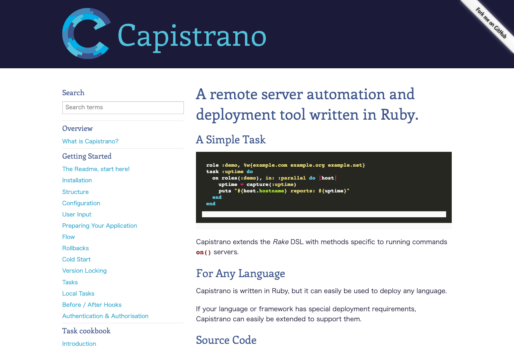Click the Fork me on GitHub ribbon
The width and height of the screenshot is (514, 347).
491,23
